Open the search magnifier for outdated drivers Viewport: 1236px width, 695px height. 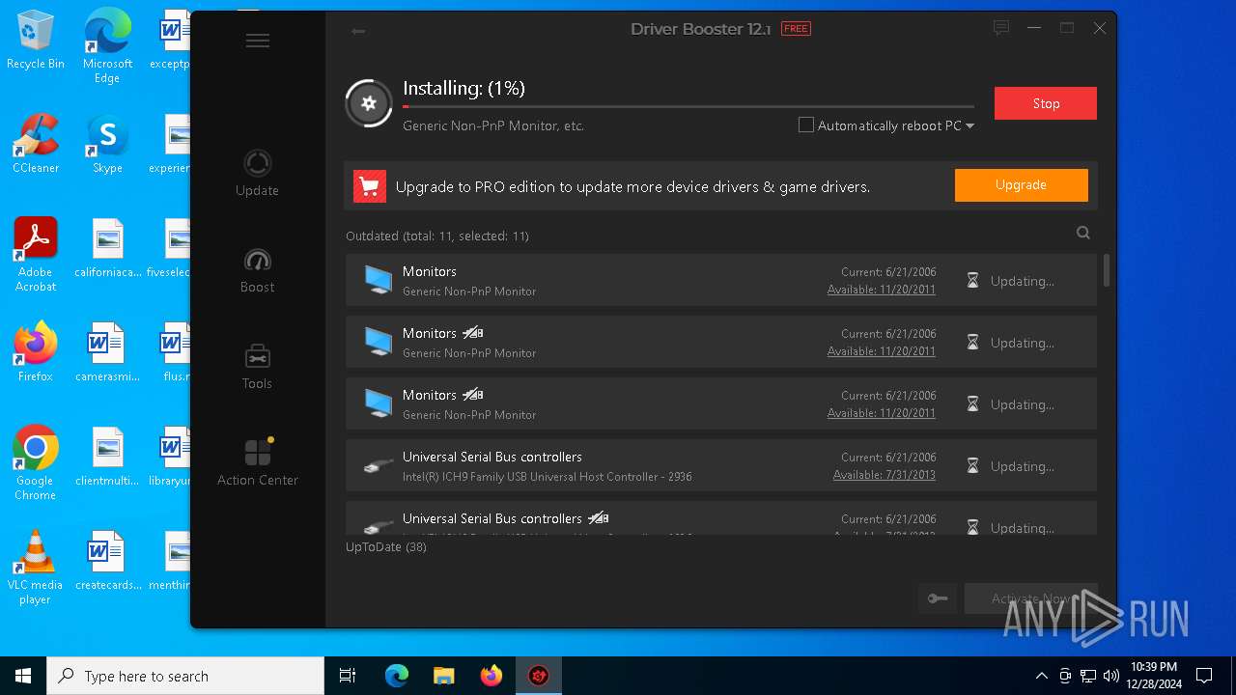pyautogui.click(x=1083, y=233)
